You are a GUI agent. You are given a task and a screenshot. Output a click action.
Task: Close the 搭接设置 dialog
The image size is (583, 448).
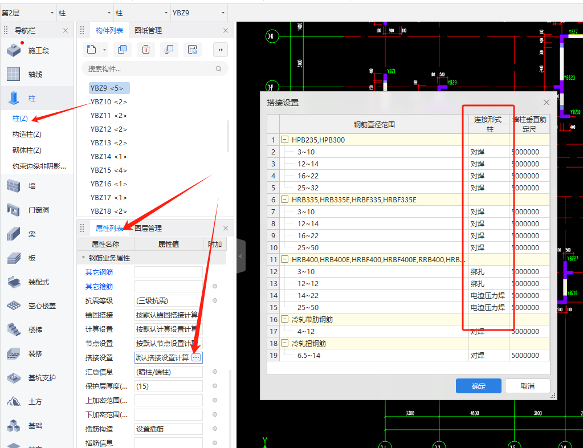tap(546, 102)
